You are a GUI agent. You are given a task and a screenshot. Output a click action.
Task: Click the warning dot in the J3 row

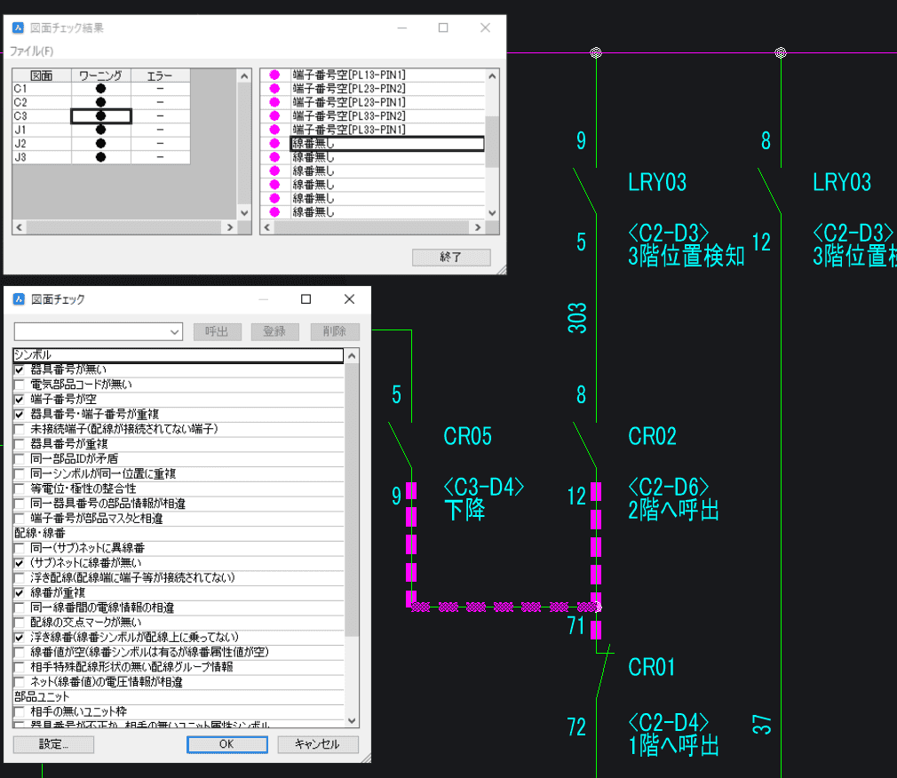(x=100, y=157)
